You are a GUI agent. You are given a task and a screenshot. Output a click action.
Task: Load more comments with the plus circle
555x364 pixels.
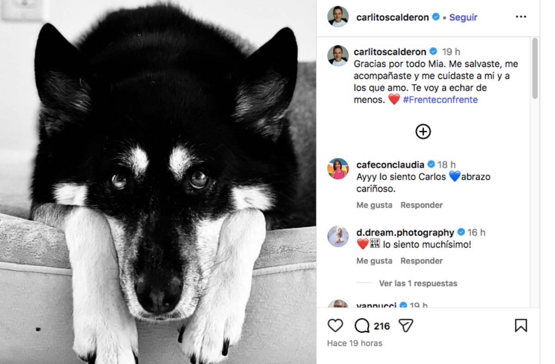tap(423, 132)
